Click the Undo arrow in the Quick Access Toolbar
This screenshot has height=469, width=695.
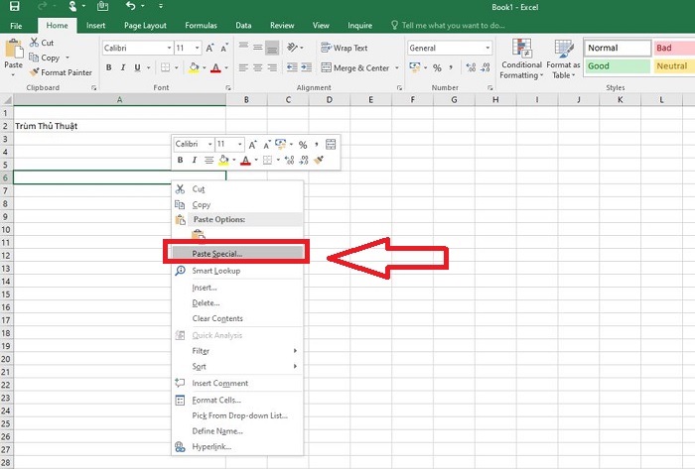point(130,6)
